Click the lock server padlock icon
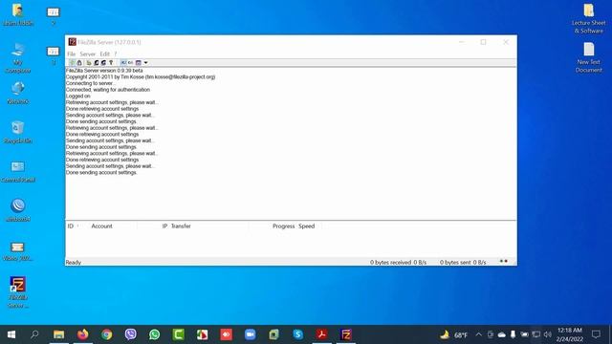 79,62
